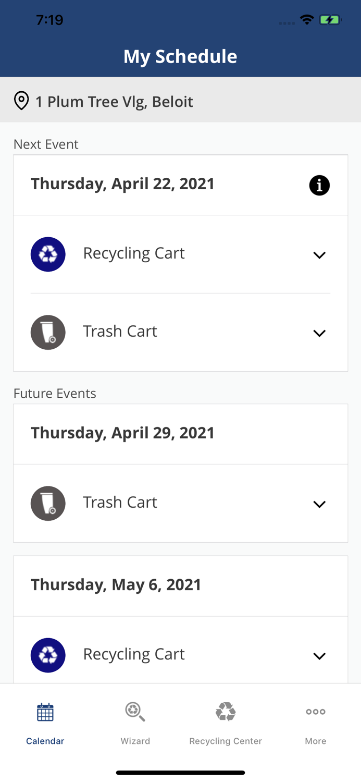
Task: Expand the Recycling Cart details for May 6
Action: click(320, 656)
